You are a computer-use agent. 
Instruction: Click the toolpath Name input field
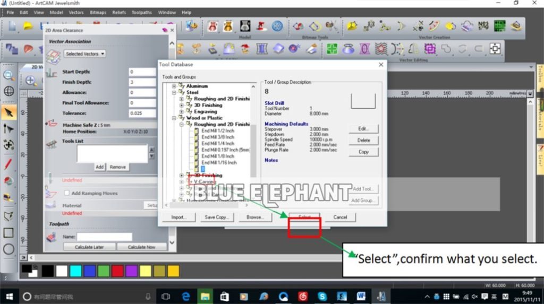[x=105, y=237]
